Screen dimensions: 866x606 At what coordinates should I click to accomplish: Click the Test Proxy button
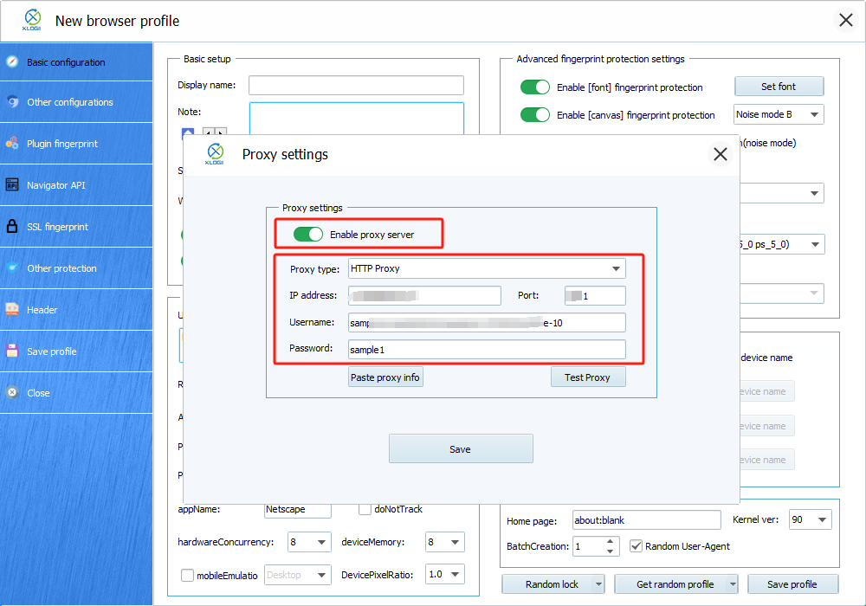(x=587, y=377)
